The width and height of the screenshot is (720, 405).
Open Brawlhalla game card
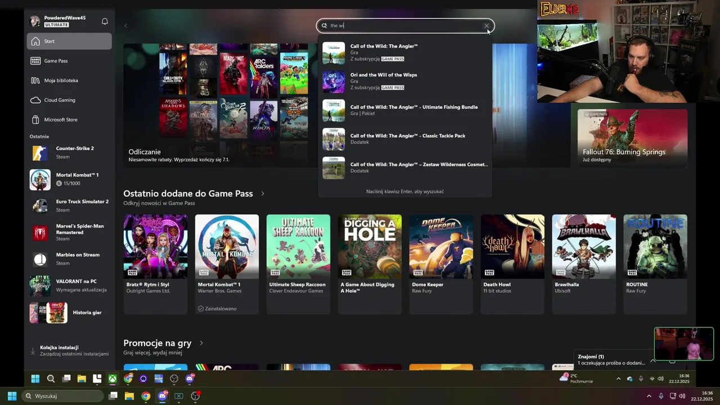click(584, 264)
